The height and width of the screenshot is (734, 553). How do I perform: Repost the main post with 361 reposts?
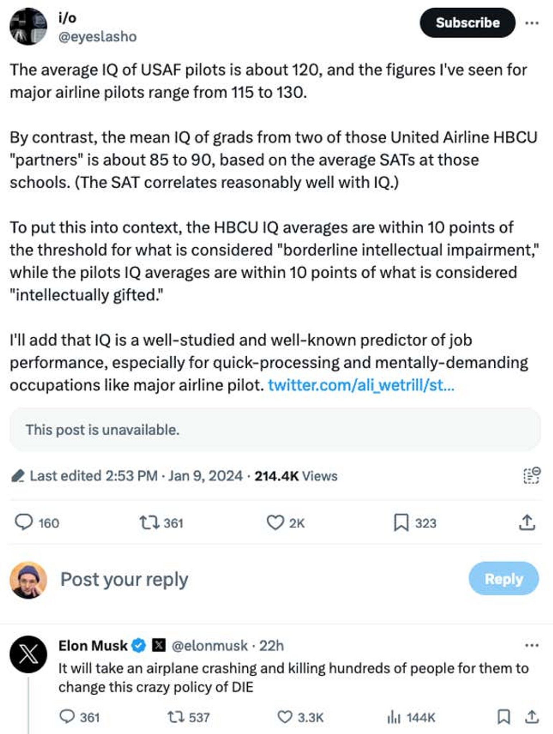149,523
